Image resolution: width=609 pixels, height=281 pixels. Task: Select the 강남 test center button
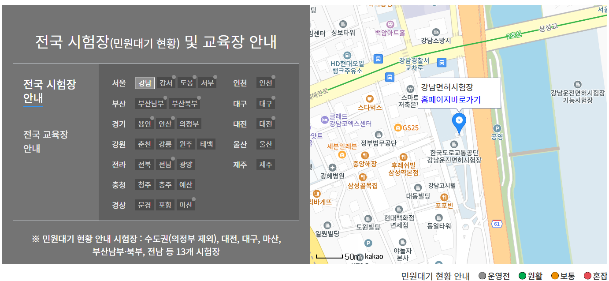click(145, 83)
